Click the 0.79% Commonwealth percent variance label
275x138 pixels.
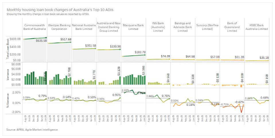pyautogui.click(x=43, y=96)
